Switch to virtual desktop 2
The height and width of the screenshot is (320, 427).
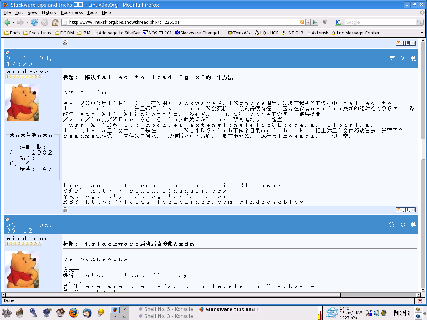point(124,309)
